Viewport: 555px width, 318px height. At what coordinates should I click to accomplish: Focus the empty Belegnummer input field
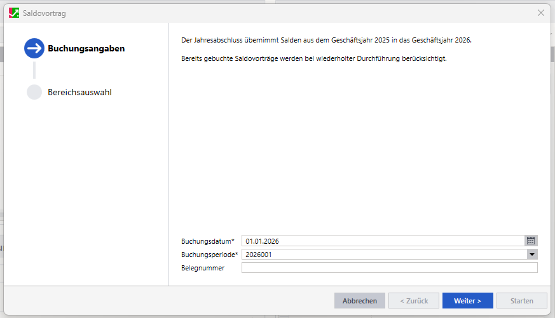pyautogui.click(x=389, y=268)
